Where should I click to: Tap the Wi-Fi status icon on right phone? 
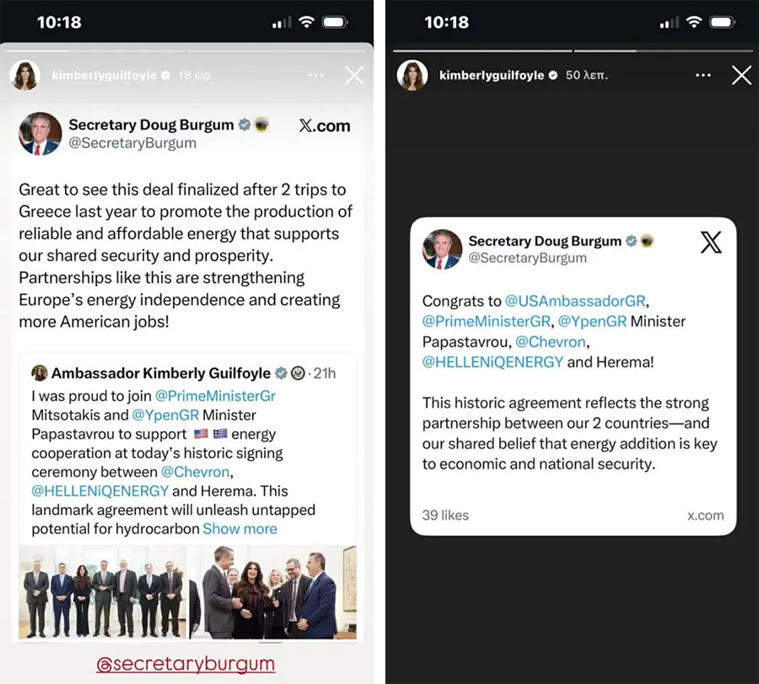pos(693,22)
